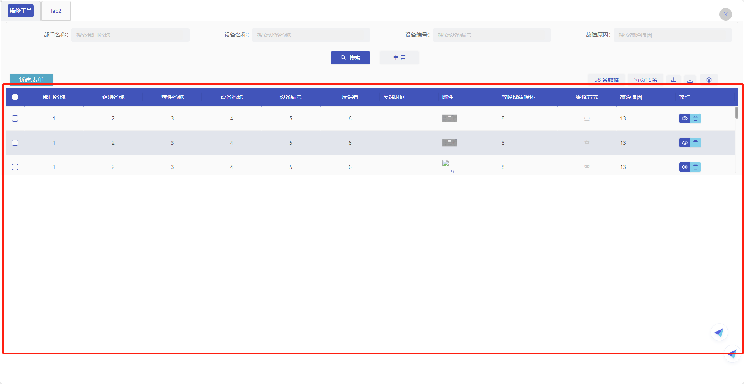The width and height of the screenshot is (744, 384).
Task: View first row with the eye icon
Action: click(x=684, y=118)
